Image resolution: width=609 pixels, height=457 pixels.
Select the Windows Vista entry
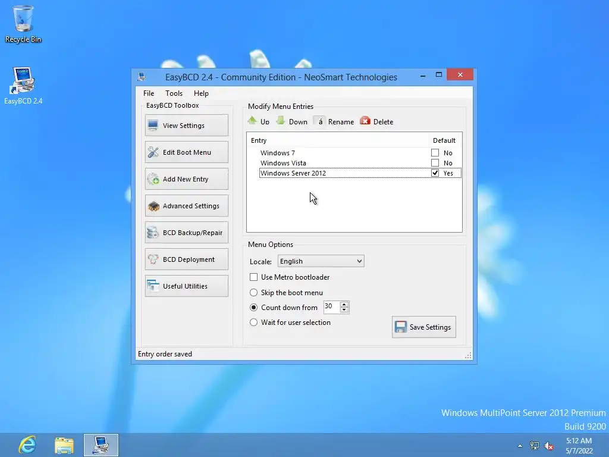click(x=283, y=163)
